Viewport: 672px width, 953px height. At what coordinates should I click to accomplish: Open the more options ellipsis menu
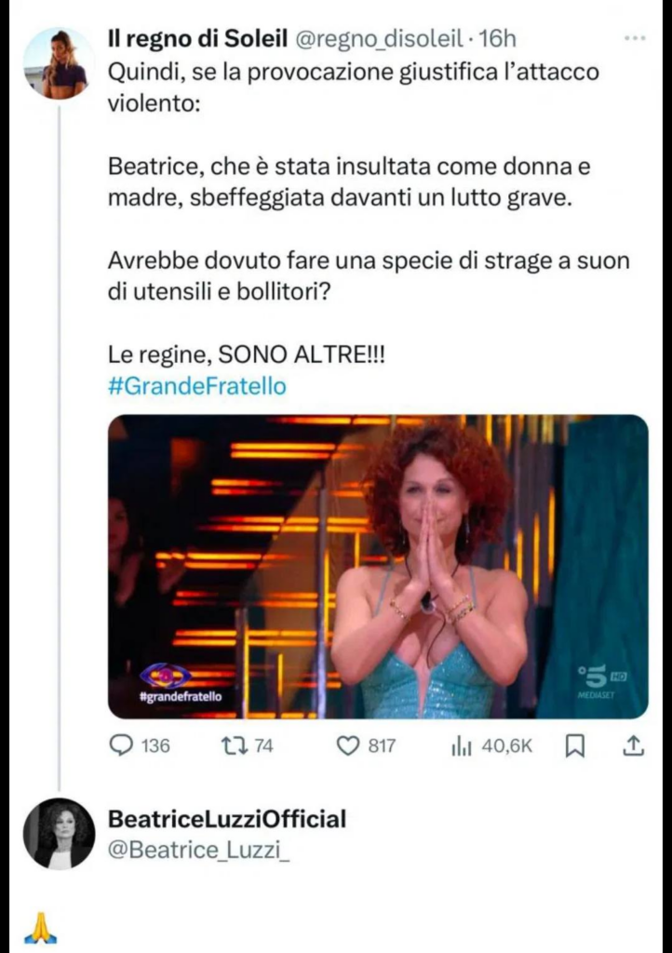coord(635,39)
